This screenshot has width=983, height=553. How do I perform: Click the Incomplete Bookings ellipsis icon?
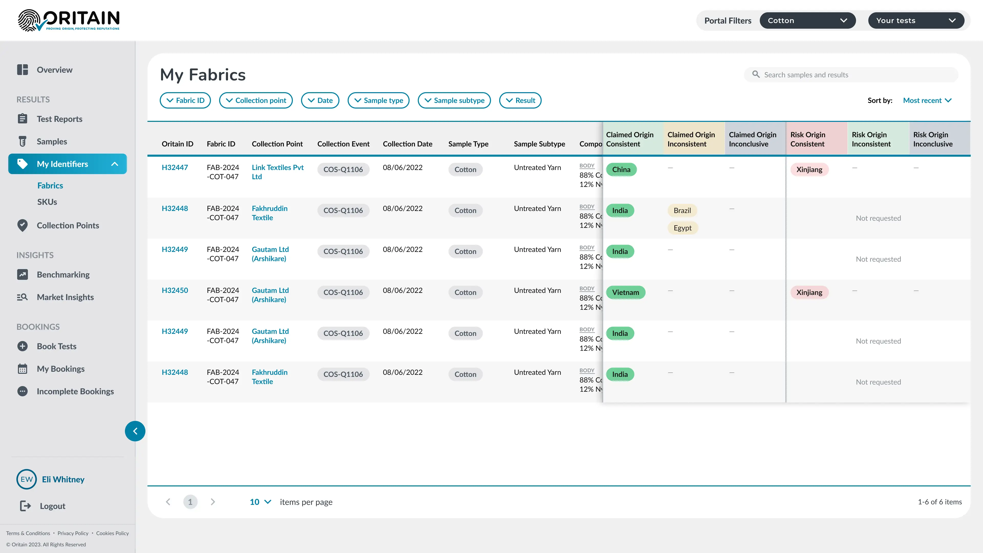point(23,391)
